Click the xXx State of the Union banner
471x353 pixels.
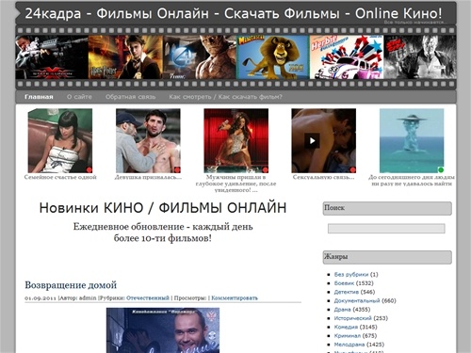tap(52, 57)
